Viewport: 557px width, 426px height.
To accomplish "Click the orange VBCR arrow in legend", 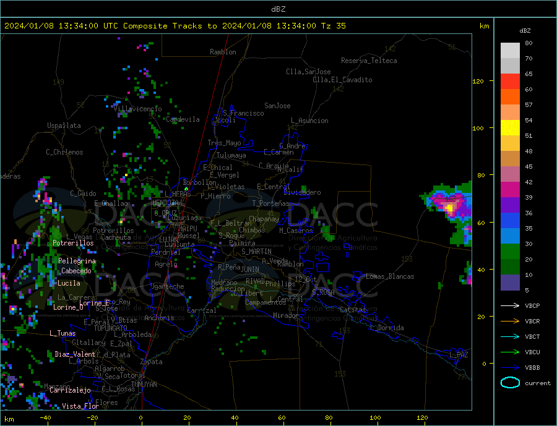I will pyautogui.click(x=510, y=322).
